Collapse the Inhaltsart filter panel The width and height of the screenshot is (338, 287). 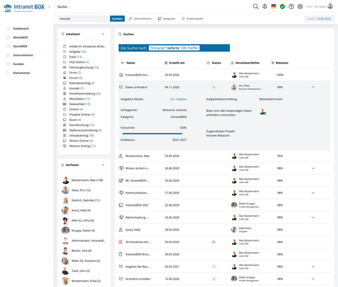click(x=103, y=34)
